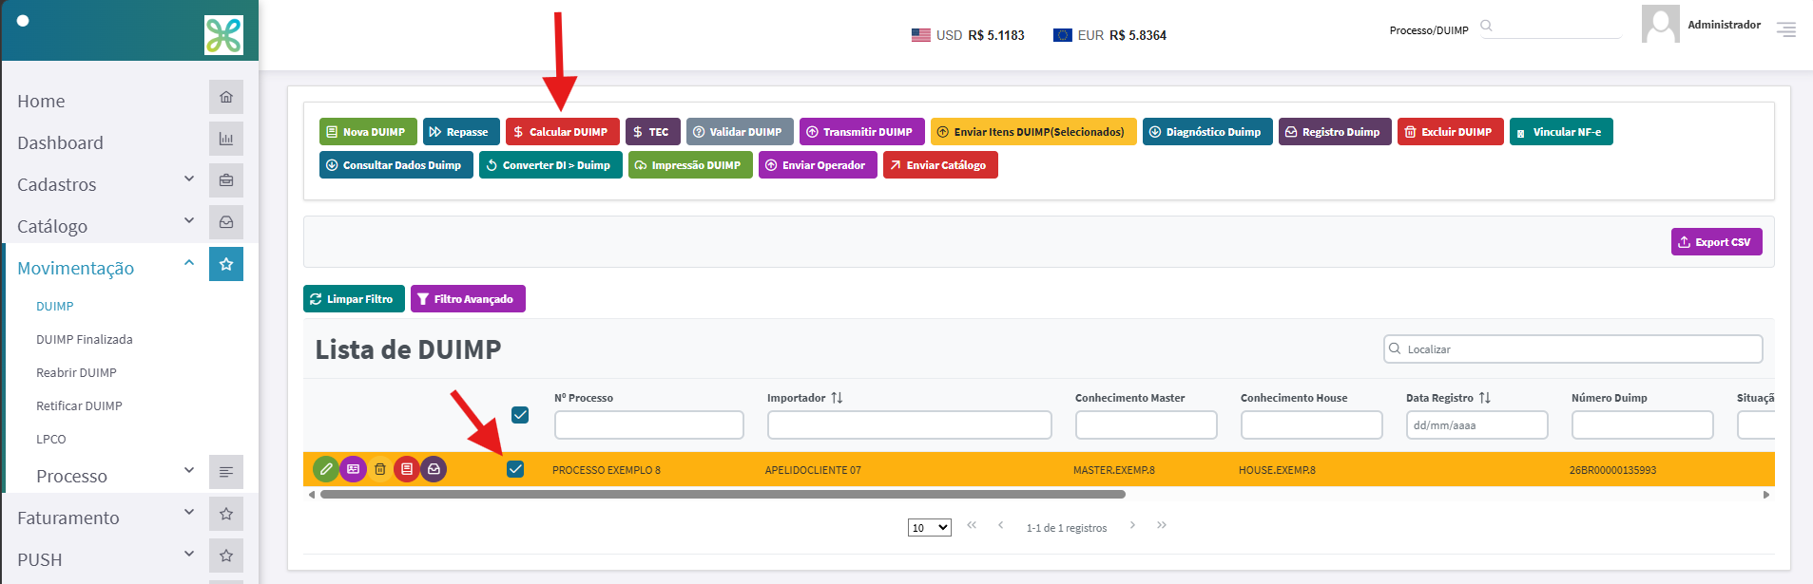
Task: Toggle the select-all checkbox in table header
Action: tap(520, 415)
